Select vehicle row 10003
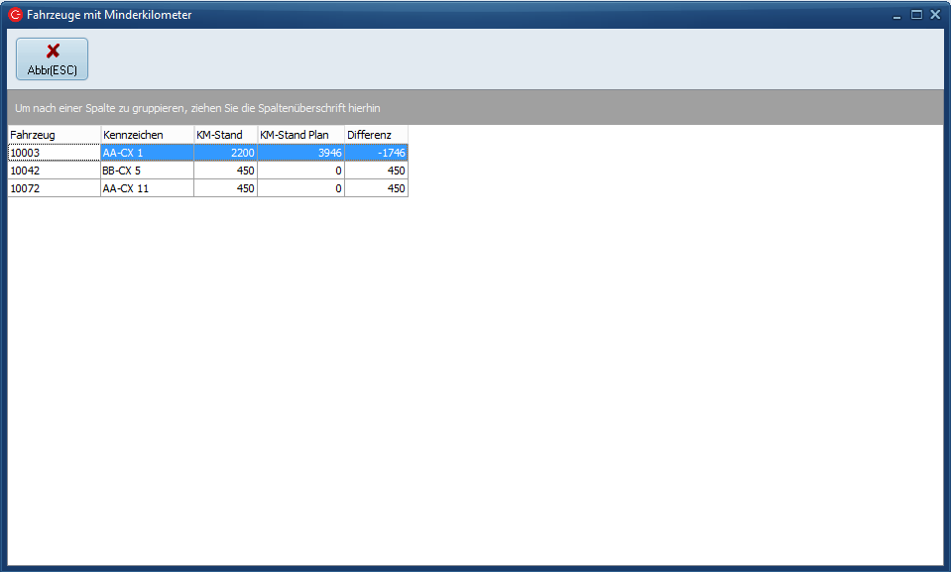Viewport: 951px width, 572px height. pos(54,153)
